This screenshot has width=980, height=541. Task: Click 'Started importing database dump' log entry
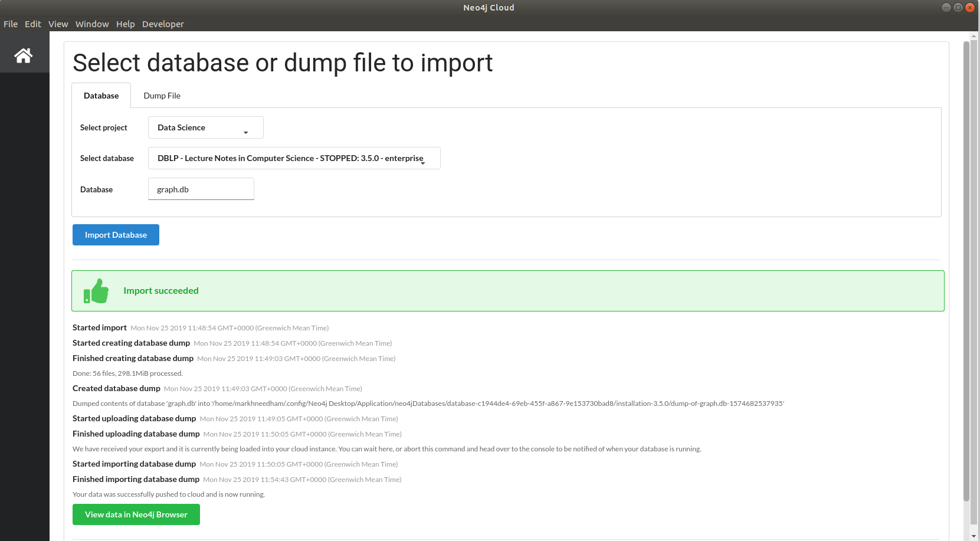click(x=235, y=464)
